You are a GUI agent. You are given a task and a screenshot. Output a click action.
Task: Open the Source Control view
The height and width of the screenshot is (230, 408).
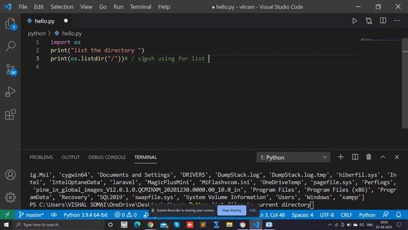click(x=10, y=70)
